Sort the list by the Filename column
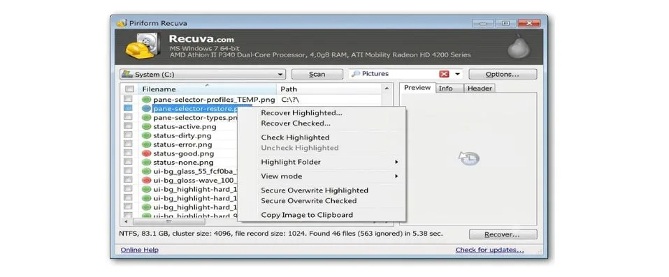The width and height of the screenshot is (669, 277). [x=208, y=89]
